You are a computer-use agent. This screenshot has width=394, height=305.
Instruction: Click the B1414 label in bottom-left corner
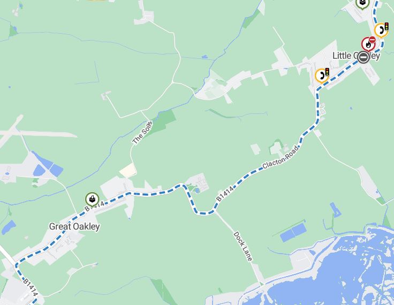(x=31, y=288)
